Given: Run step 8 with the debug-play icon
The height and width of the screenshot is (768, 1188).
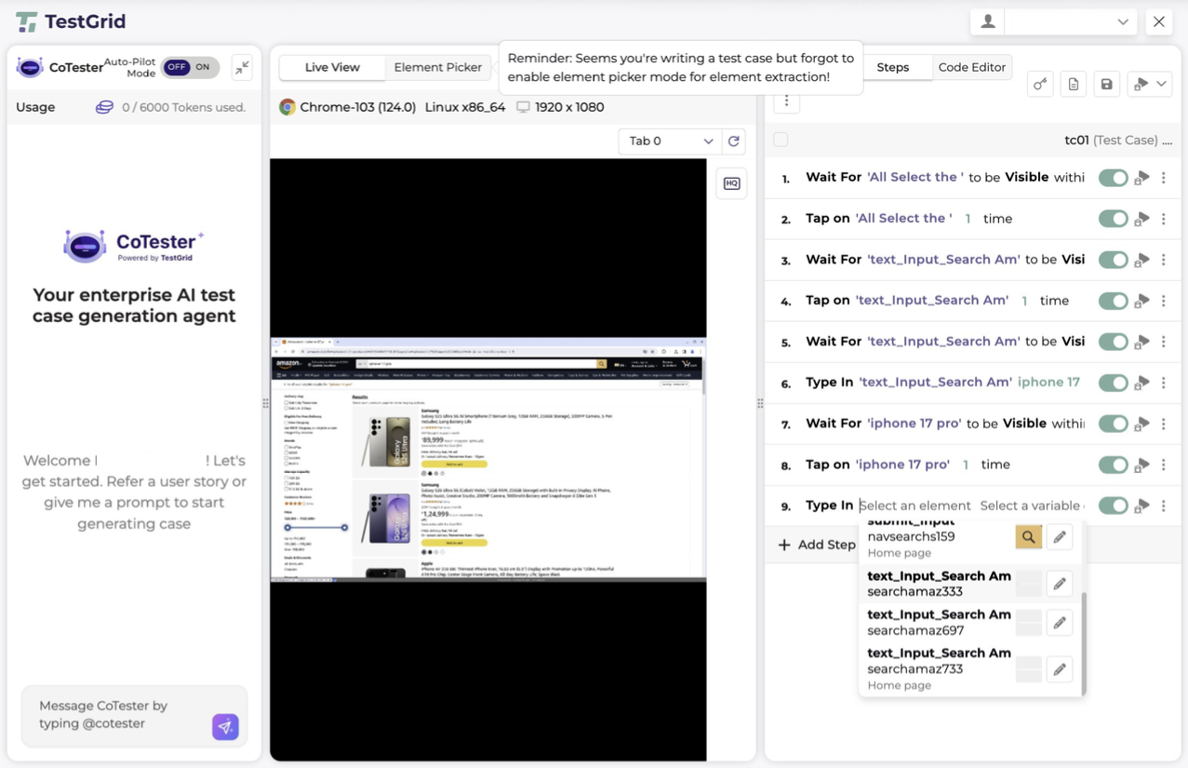Looking at the screenshot, I should (x=1141, y=465).
